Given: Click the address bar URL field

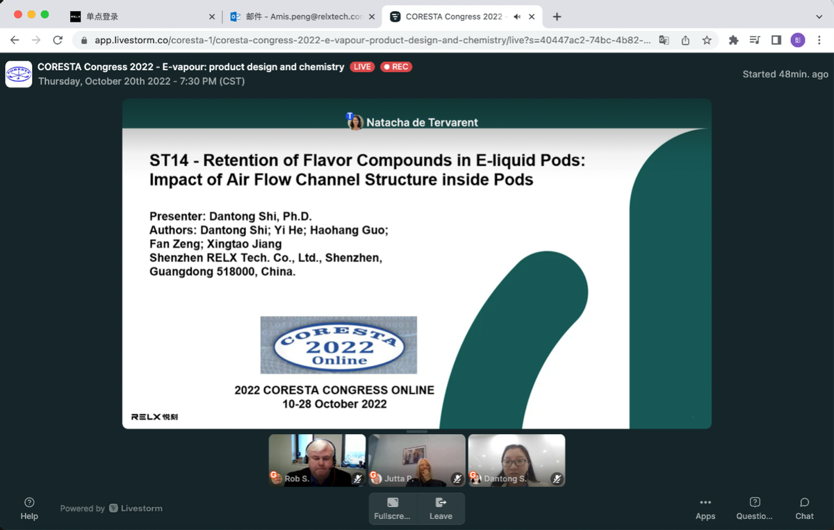Looking at the screenshot, I should (x=373, y=40).
